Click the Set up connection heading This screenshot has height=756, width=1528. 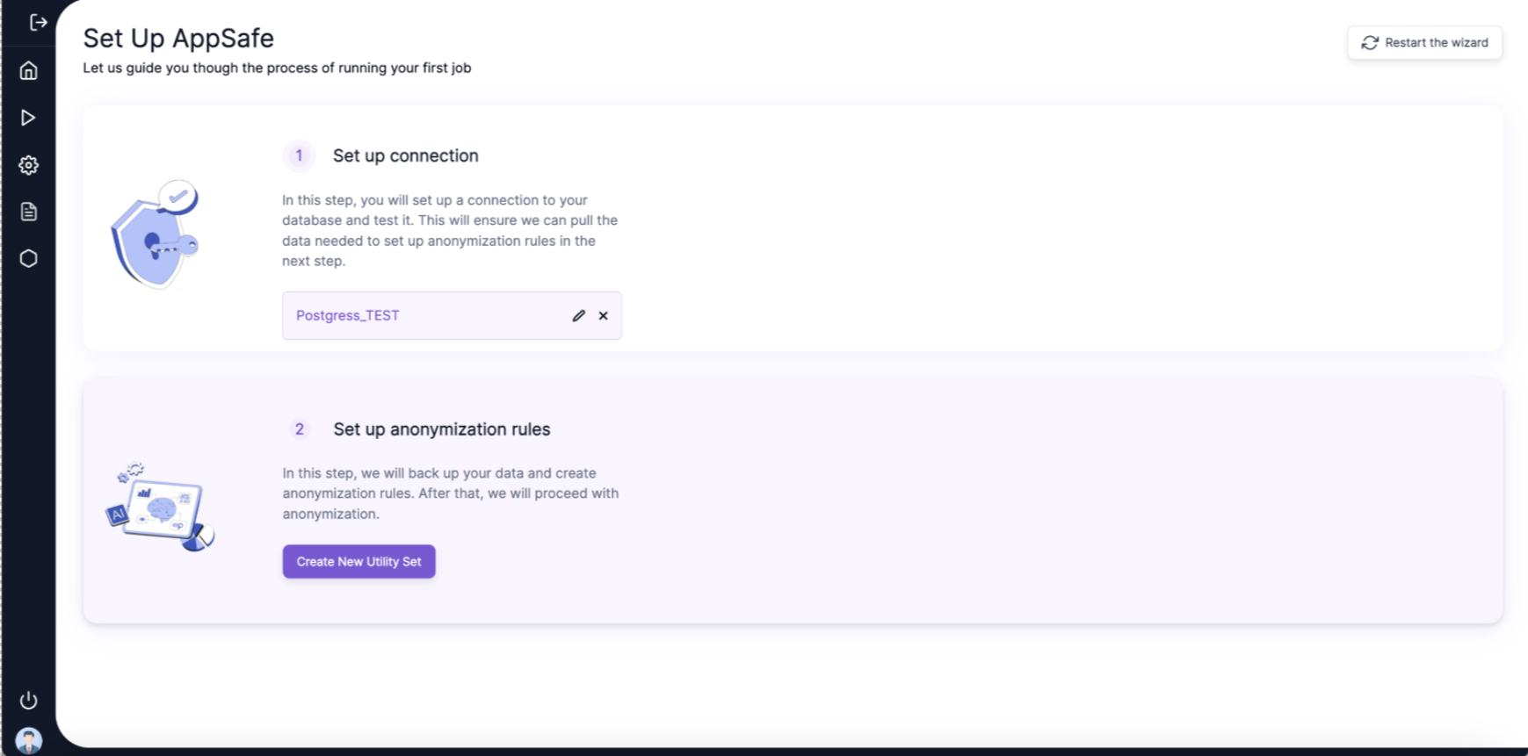(x=405, y=155)
